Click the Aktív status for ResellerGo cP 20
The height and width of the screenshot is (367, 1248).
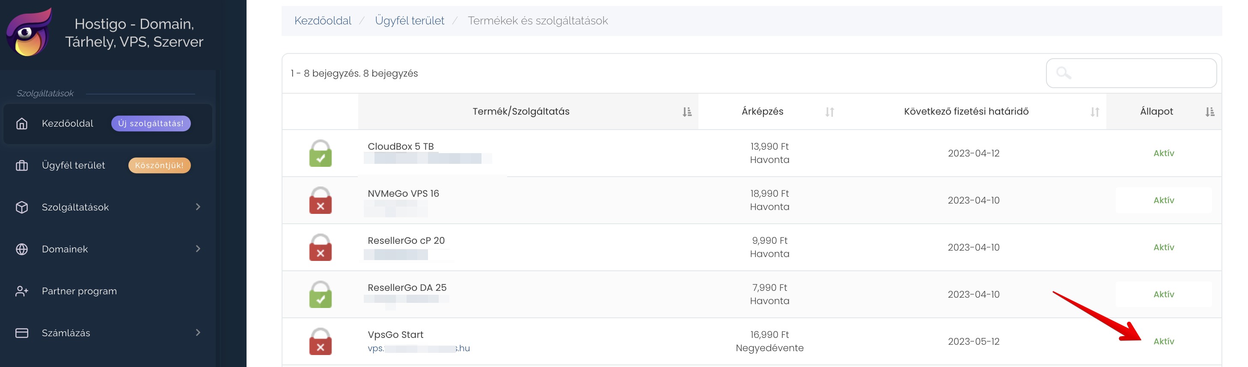click(1164, 247)
